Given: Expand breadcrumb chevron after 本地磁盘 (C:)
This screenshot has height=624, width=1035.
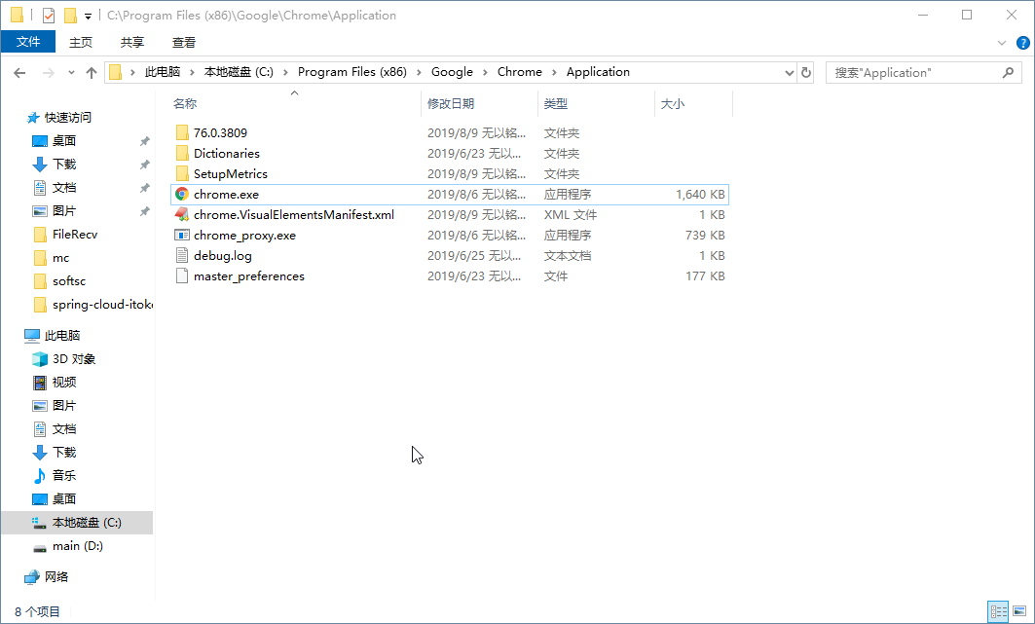Looking at the screenshot, I should point(285,72).
